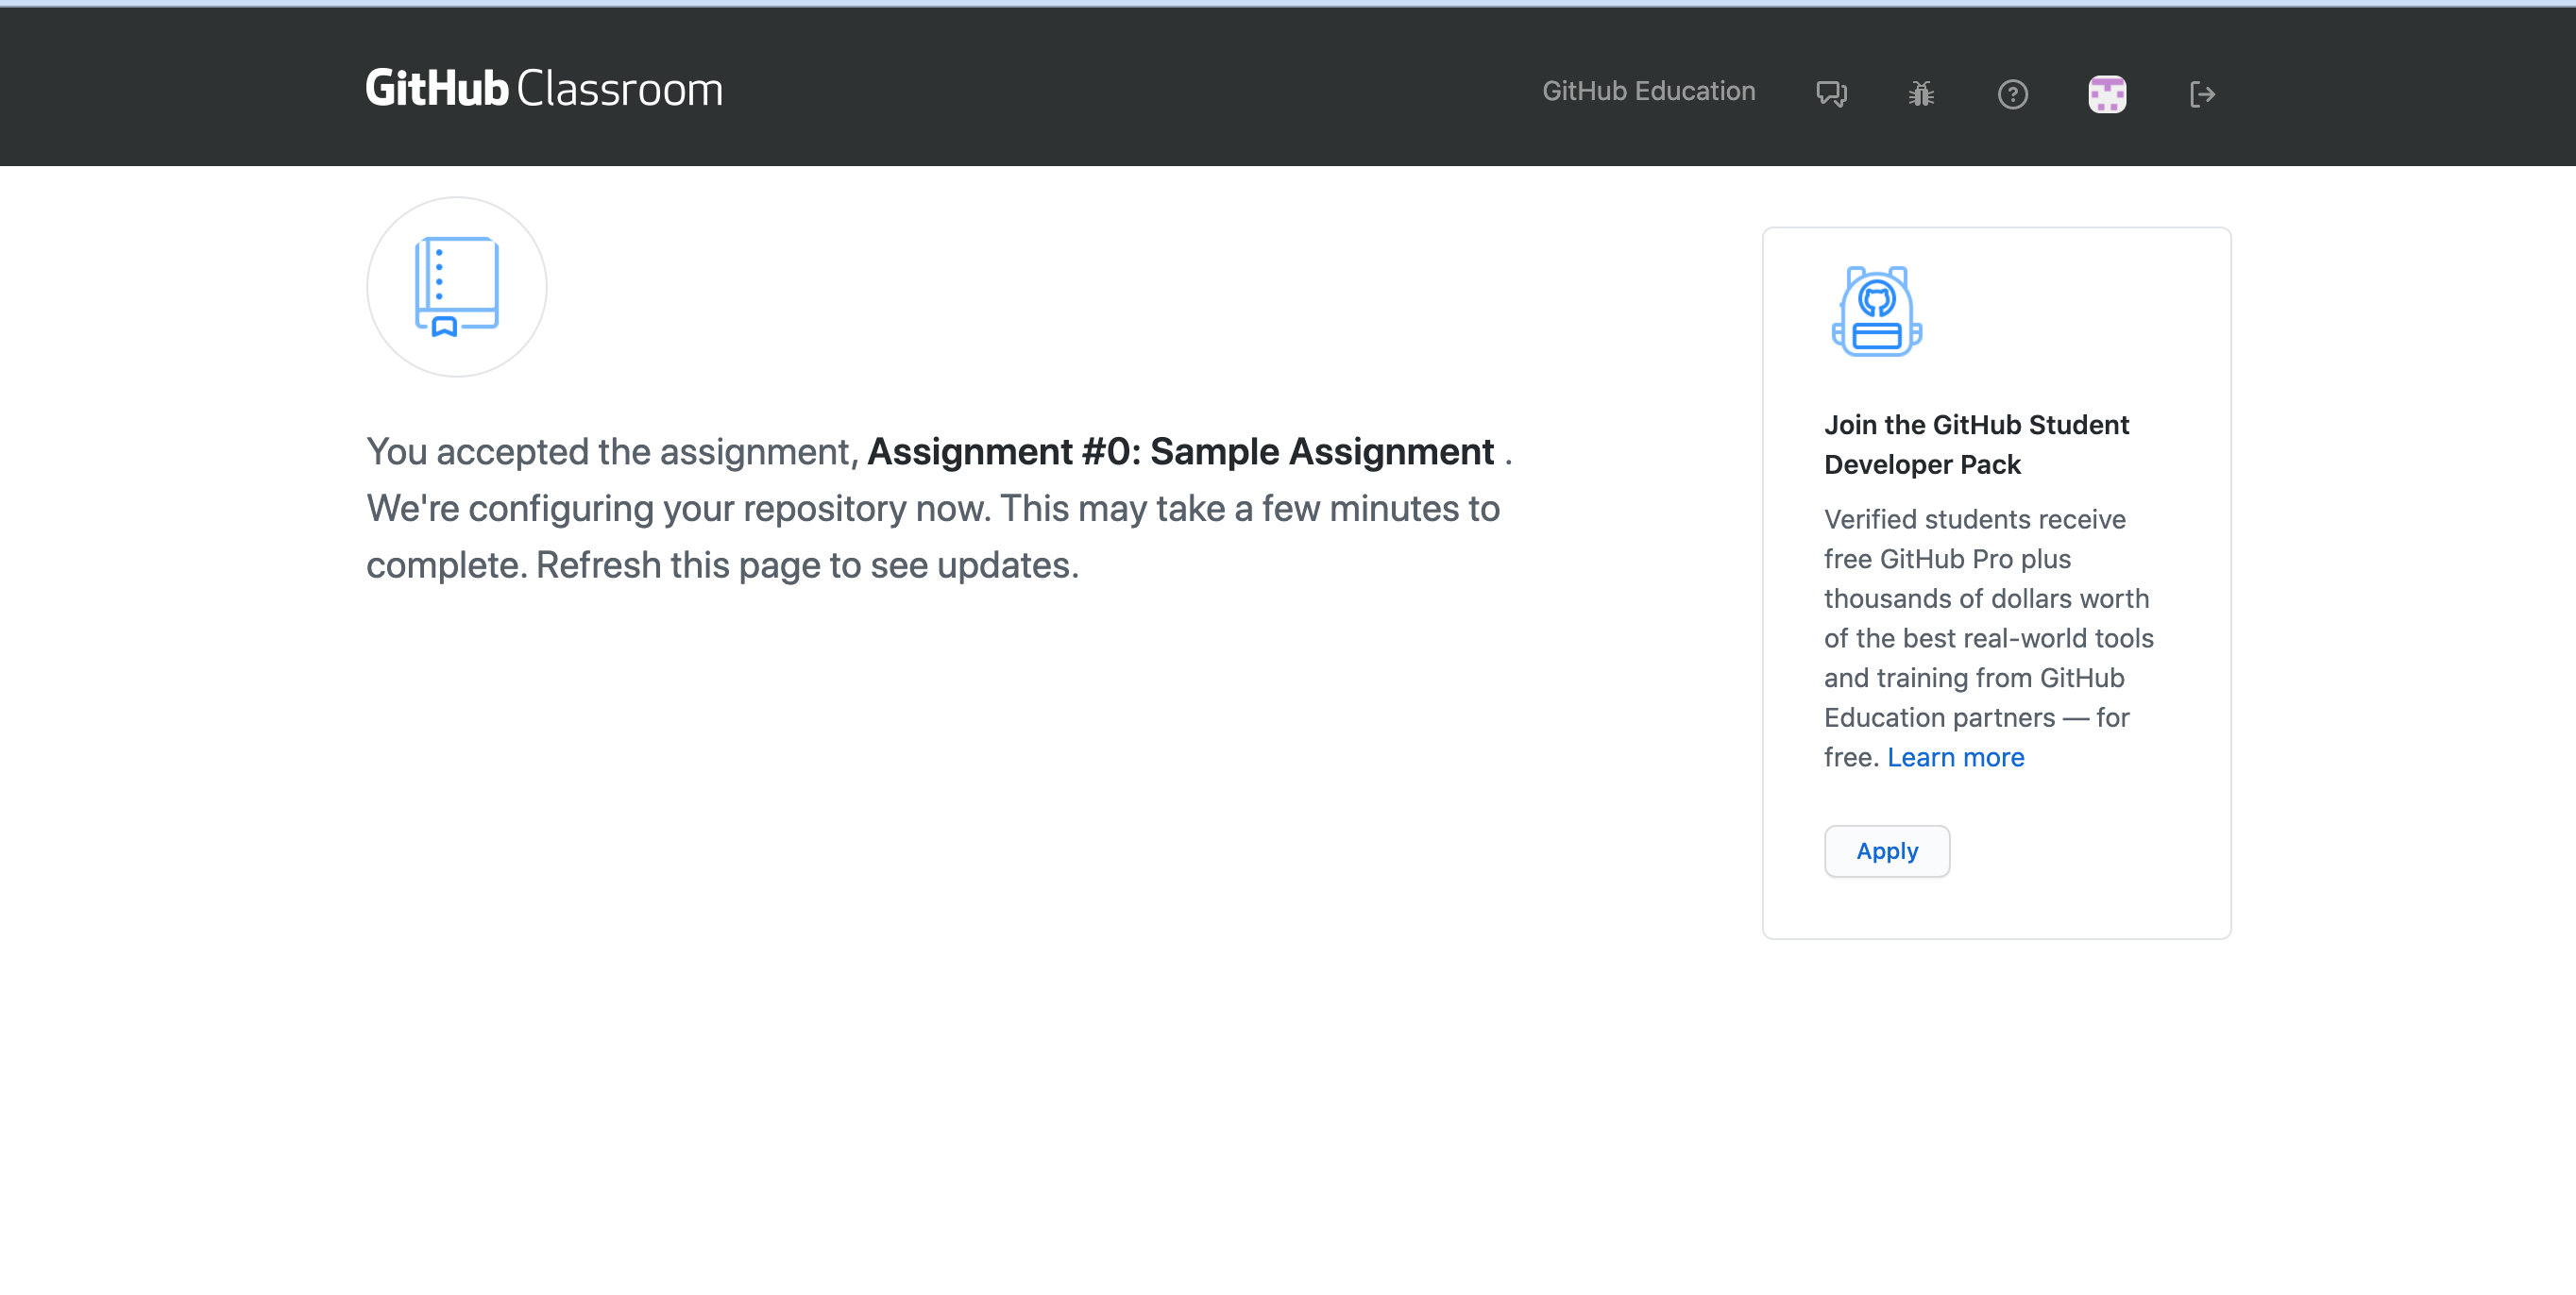The height and width of the screenshot is (1295, 2576).
Task: Click the repository notebook icon
Action: tap(457, 287)
